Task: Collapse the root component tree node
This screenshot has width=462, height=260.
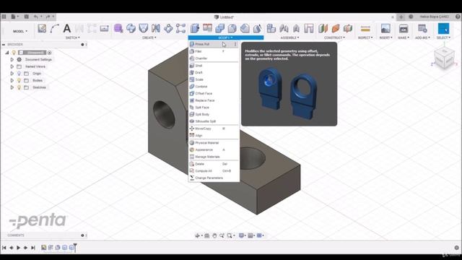Action: [7, 53]
